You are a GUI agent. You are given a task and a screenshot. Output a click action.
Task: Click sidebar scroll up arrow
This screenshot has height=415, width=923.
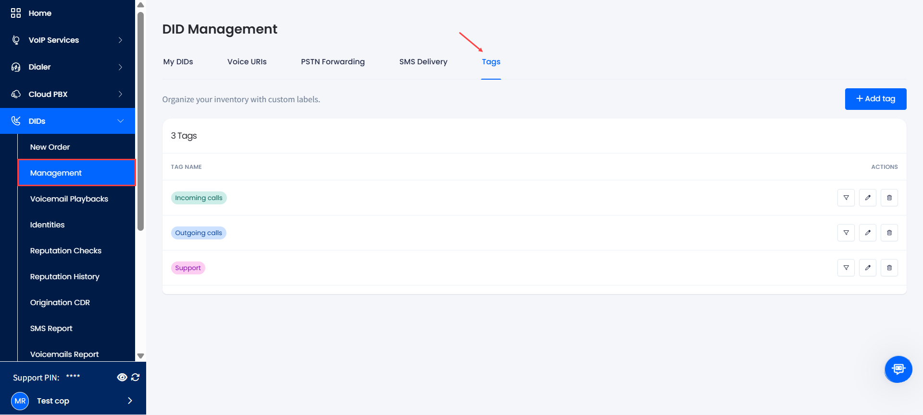(x=141, y=5)
